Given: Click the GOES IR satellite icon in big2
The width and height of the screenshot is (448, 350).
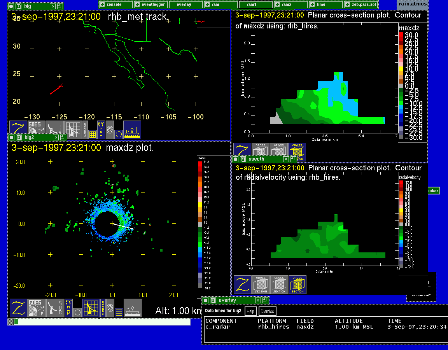Looking at the screenshot, I should click(37, 307).
